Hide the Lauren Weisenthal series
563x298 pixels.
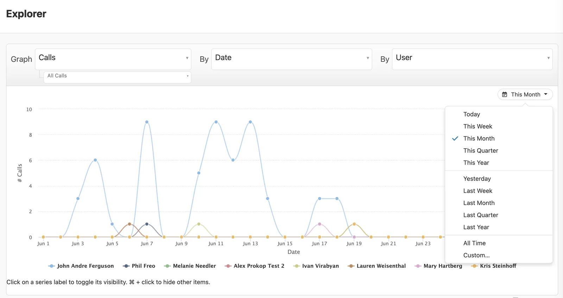coord(377,266)
